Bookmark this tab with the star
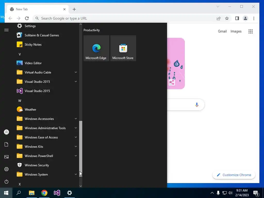 (x=227, y=18)
